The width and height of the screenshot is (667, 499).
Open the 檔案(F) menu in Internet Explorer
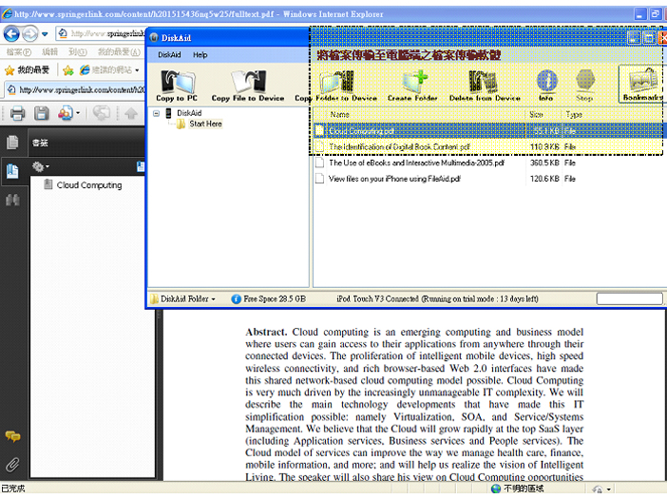coord(19,52)
